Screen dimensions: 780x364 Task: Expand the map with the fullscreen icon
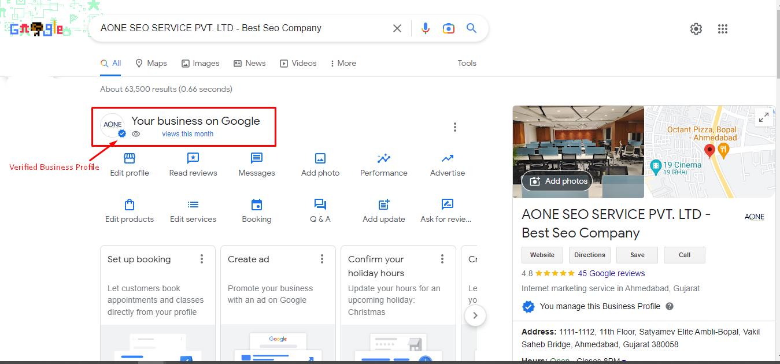coord(764,117)
